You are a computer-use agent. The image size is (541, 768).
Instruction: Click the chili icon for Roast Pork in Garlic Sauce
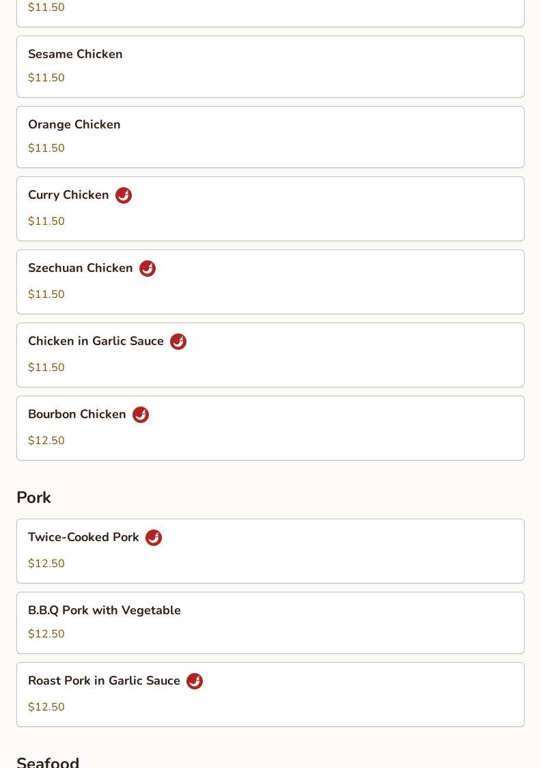pos(195,681)
